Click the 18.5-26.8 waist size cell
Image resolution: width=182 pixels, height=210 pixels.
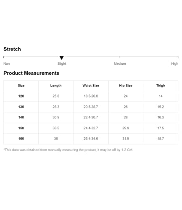click(91, 96)
